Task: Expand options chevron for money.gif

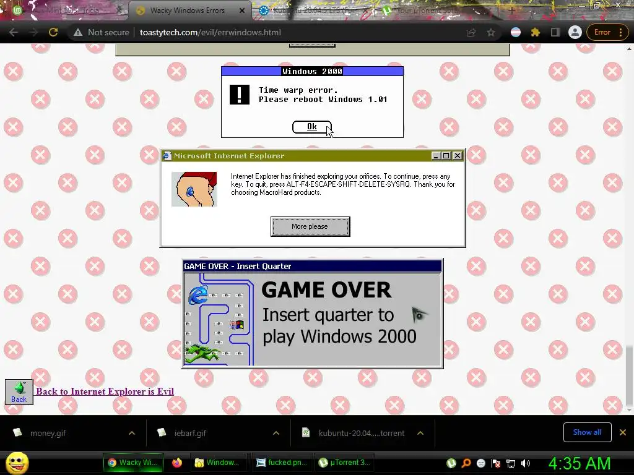Action: (x=132, y=433)
